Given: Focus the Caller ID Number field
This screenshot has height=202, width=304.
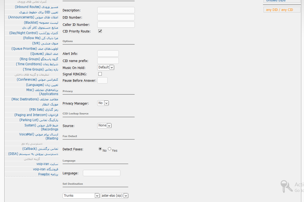Looking at the screenshot, I should coord(116,25).
